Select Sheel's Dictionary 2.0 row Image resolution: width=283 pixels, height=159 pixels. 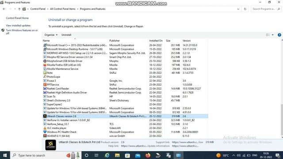tap(125, 100)
